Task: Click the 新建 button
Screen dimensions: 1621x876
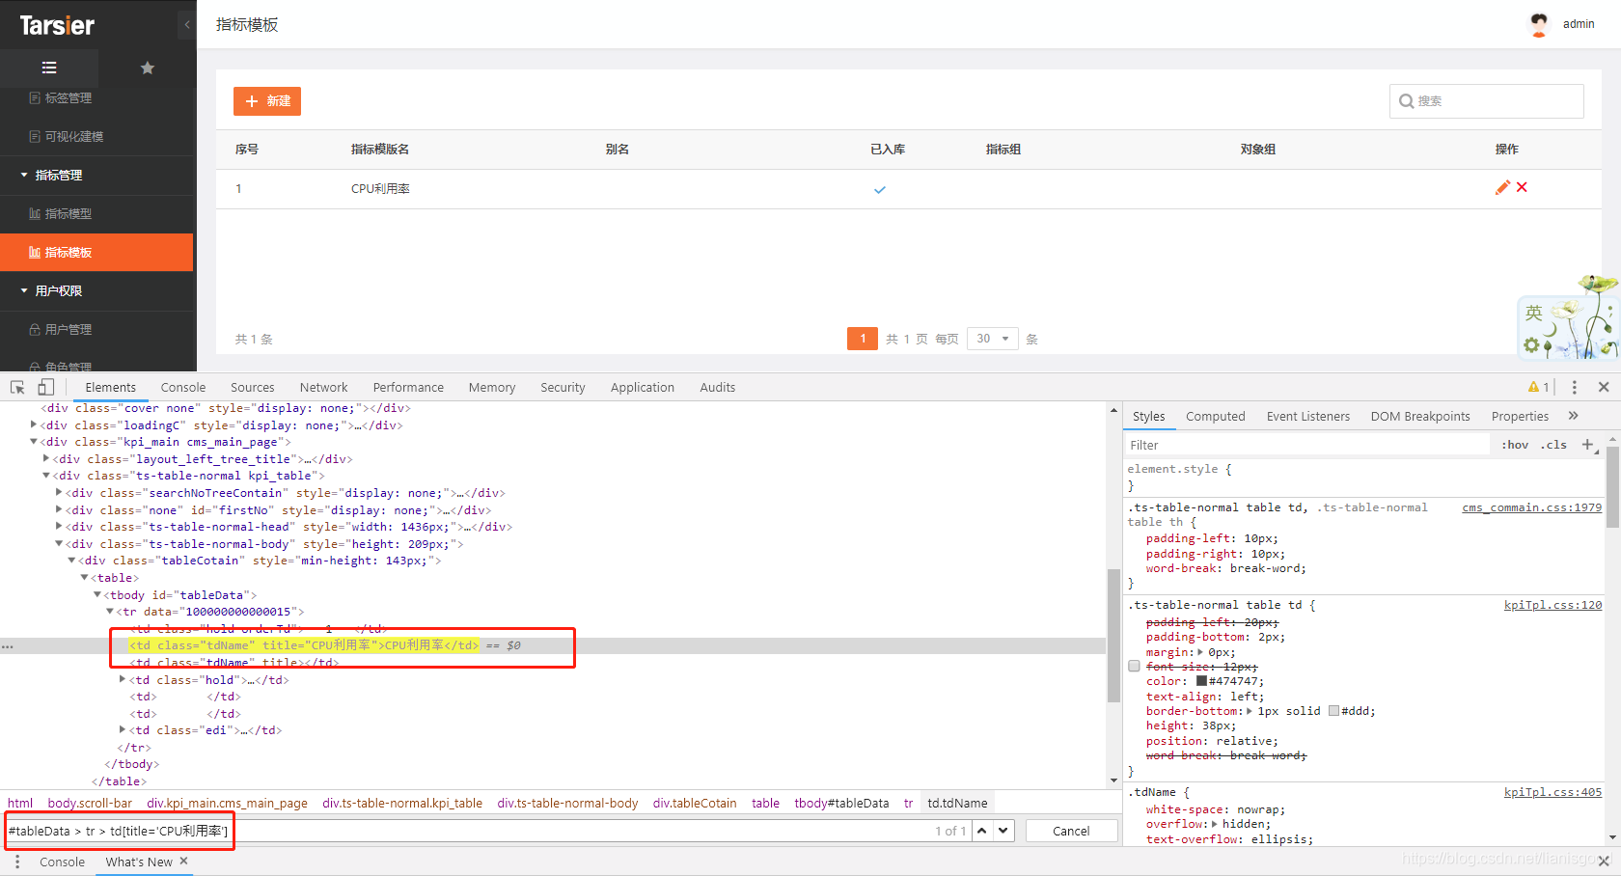Action: click(267, 101)
